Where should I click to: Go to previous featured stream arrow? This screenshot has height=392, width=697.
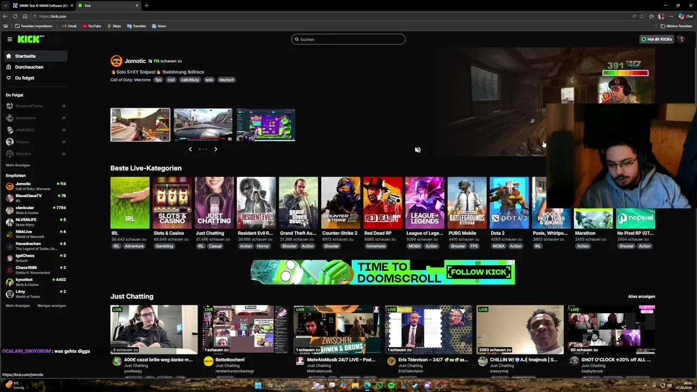tap(190, 149)
